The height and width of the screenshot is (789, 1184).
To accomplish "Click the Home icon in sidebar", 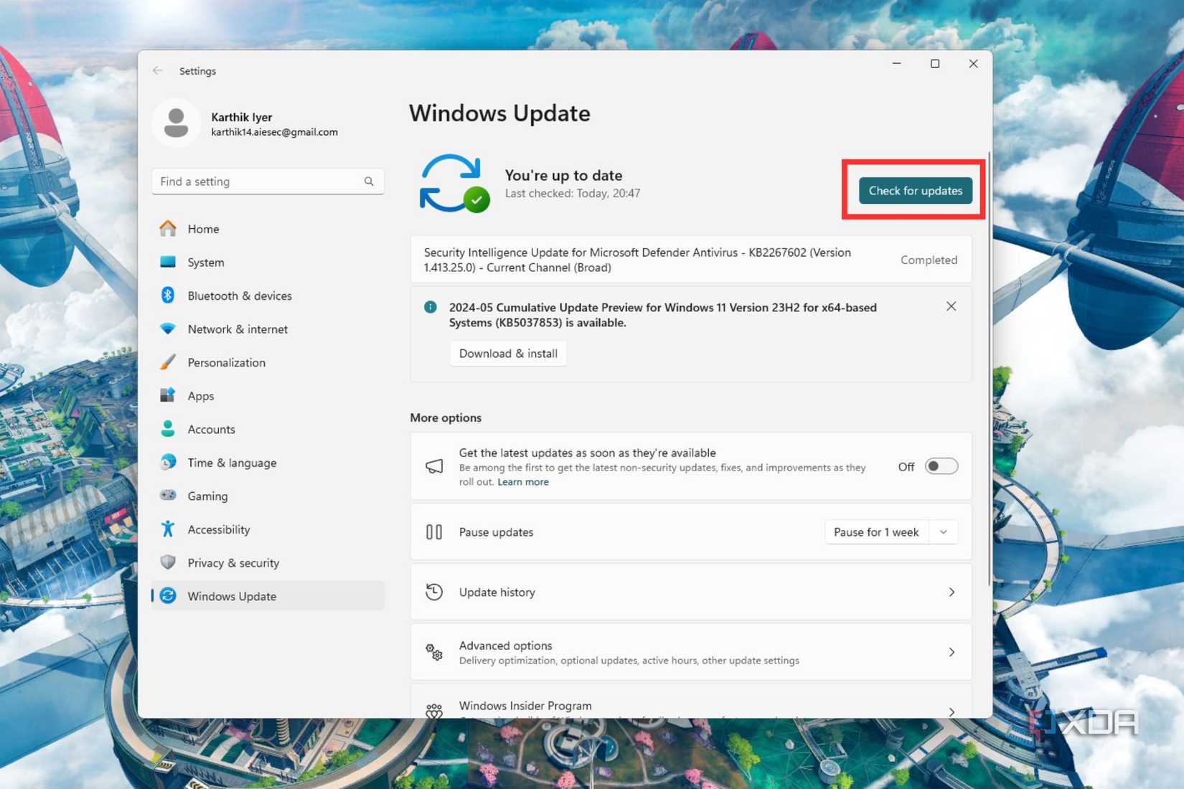I will tap(168, 229).
